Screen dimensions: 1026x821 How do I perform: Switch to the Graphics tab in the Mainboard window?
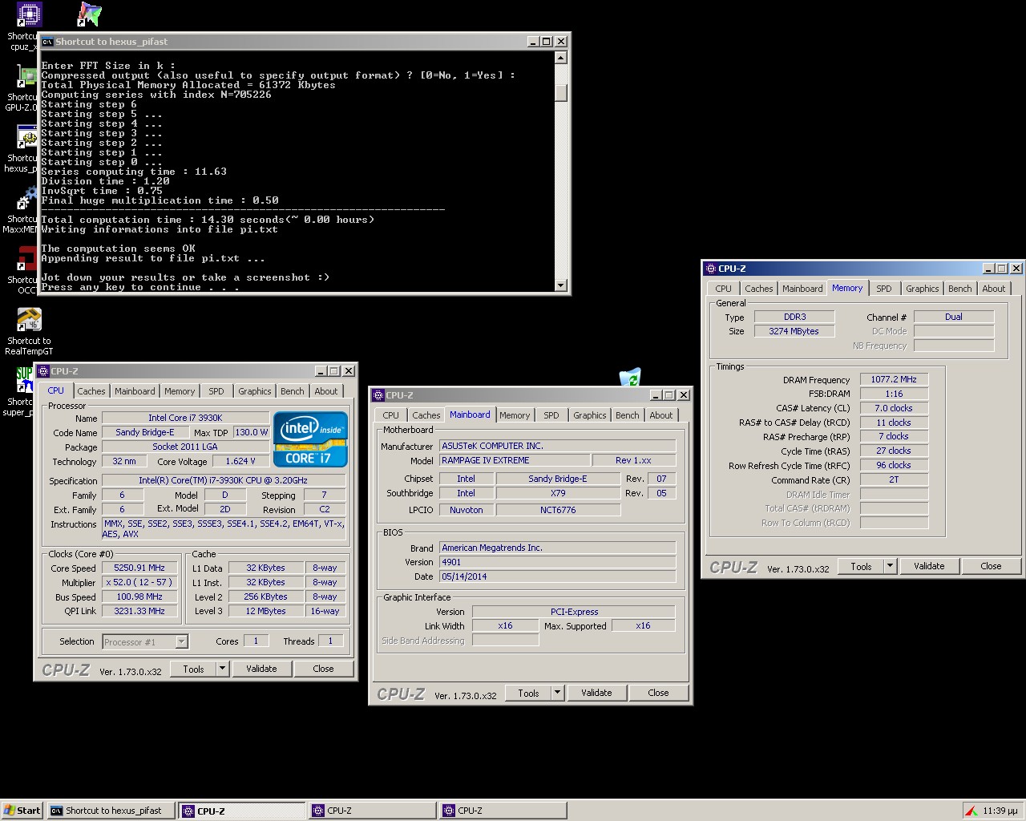590,415
